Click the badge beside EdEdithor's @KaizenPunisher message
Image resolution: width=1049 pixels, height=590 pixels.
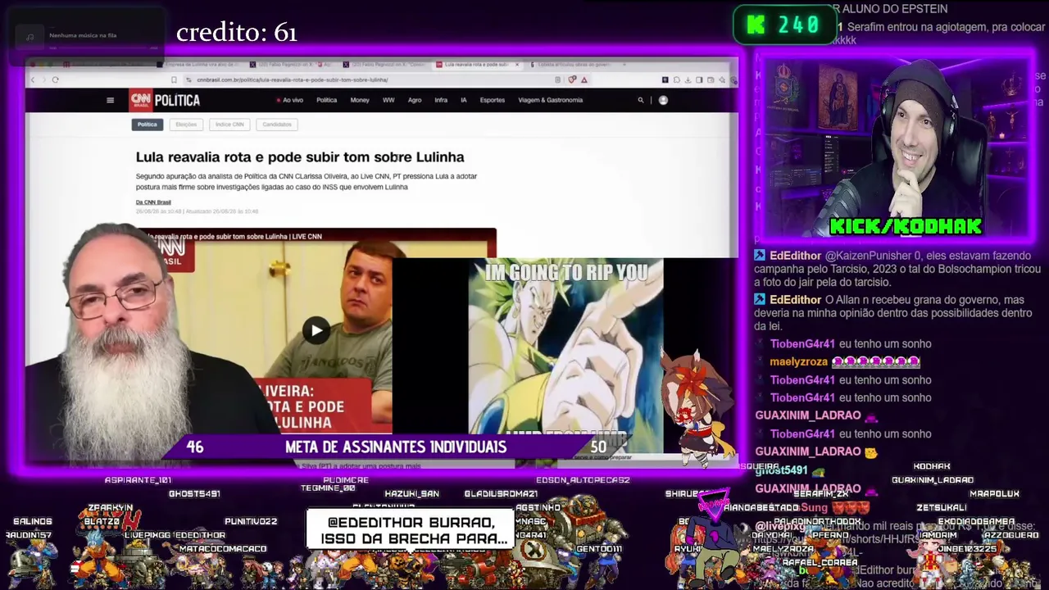tap(760, 256)
